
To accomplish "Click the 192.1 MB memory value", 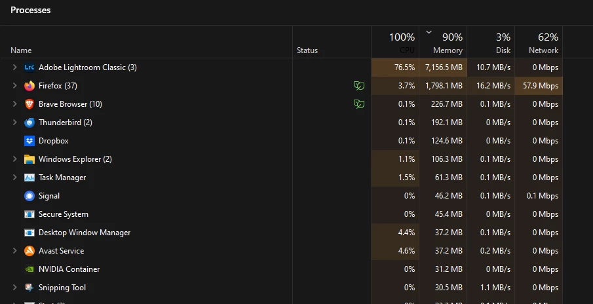I will click(x=447, y=123).
